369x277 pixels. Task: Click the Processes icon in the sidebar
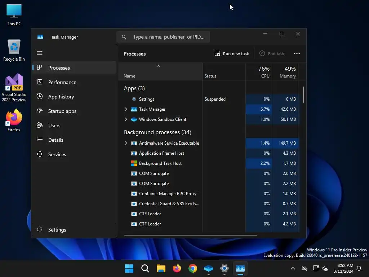pos(40,67)
